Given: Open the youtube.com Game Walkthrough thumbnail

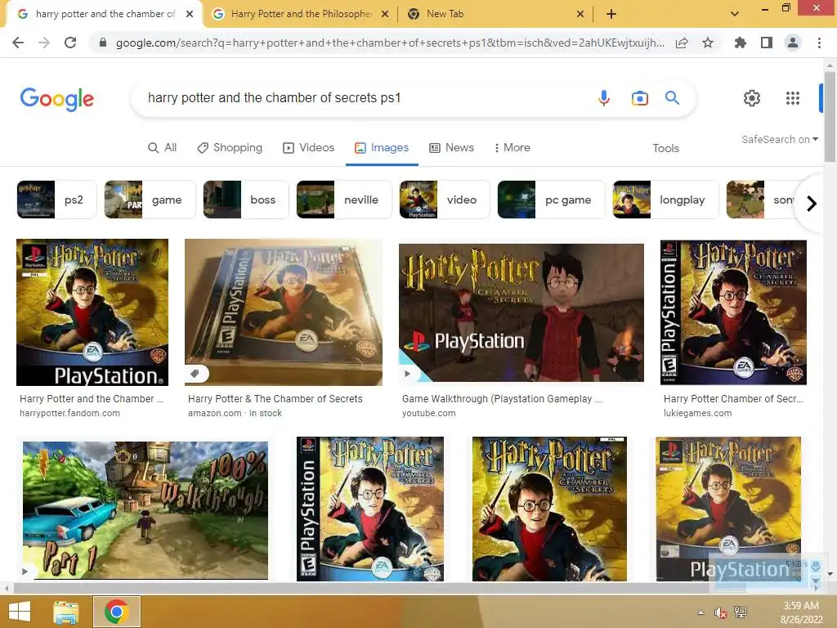Looking at the screenshot, I should (521, 312).
